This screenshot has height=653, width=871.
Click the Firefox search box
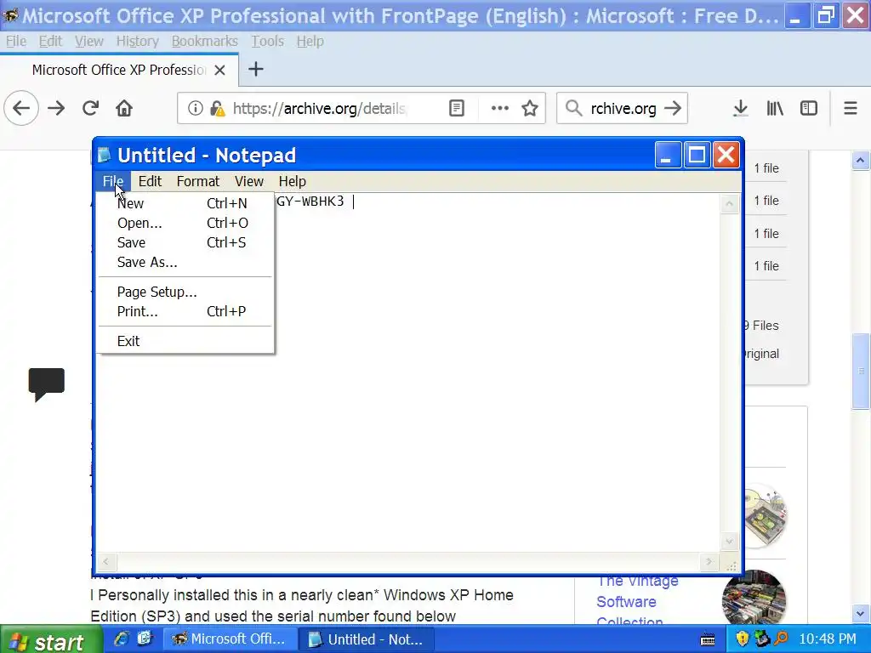click(x=623, y=108)
